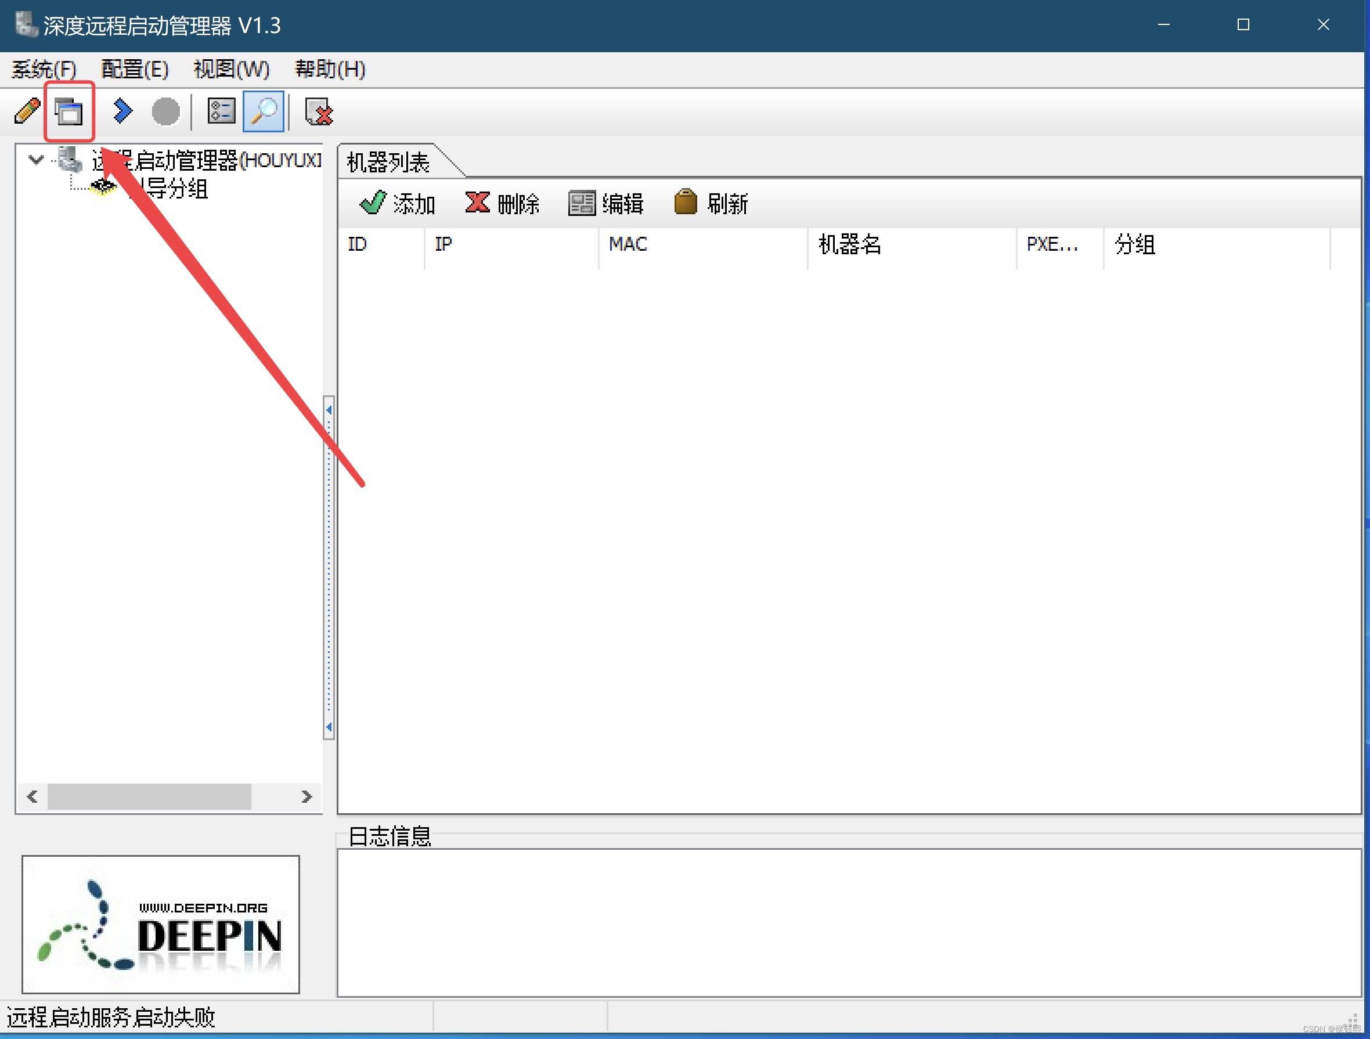
Task: Switch to the 机器列表 tab
Action: [388, 162]
